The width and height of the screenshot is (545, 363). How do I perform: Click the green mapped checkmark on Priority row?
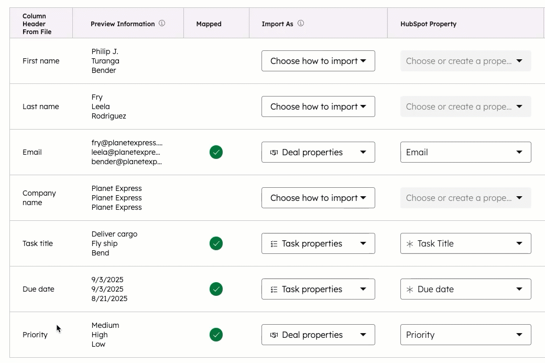point(216,335)
